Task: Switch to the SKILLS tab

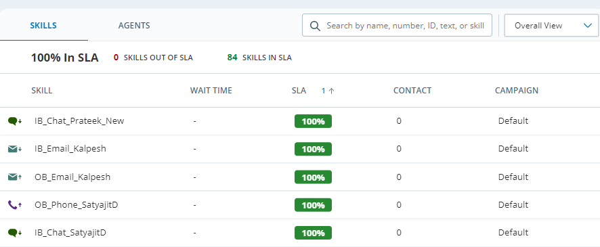Action: coord(43,26)
